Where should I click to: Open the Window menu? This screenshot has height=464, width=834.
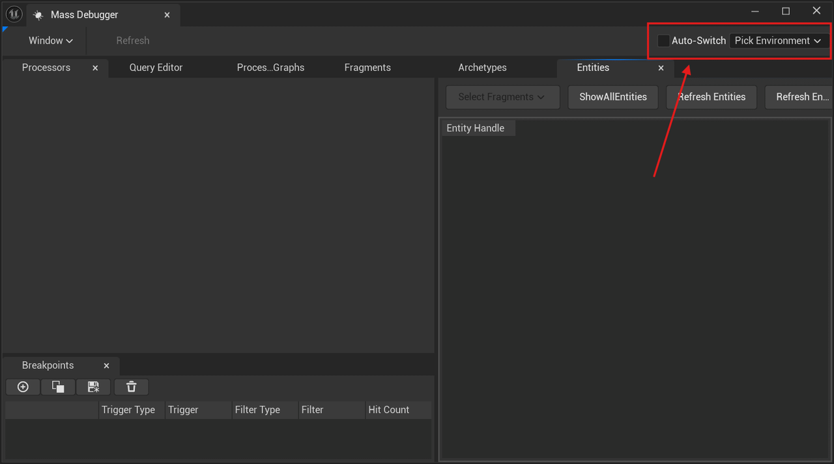(51, 40)
